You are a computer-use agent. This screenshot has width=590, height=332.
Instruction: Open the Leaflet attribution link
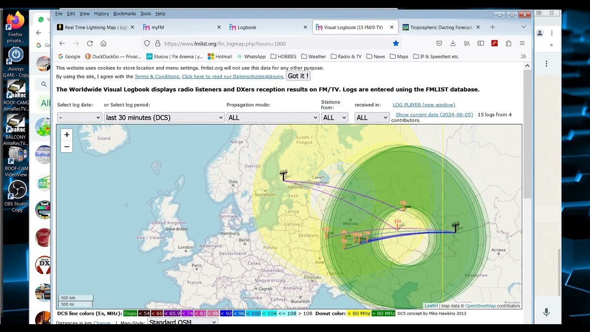[x=431, y=306]
